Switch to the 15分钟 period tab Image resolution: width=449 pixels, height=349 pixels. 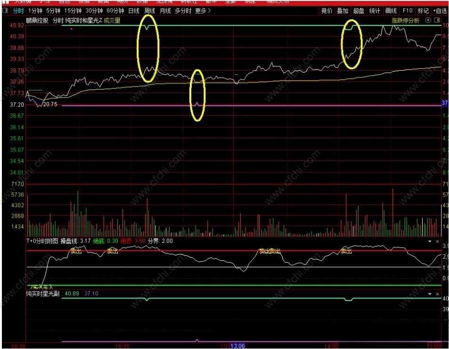[73, 11]
